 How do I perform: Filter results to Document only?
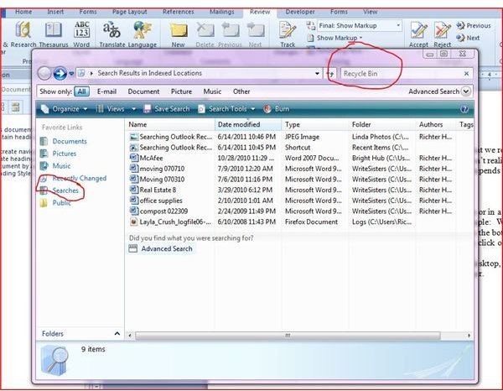(143, 91)
